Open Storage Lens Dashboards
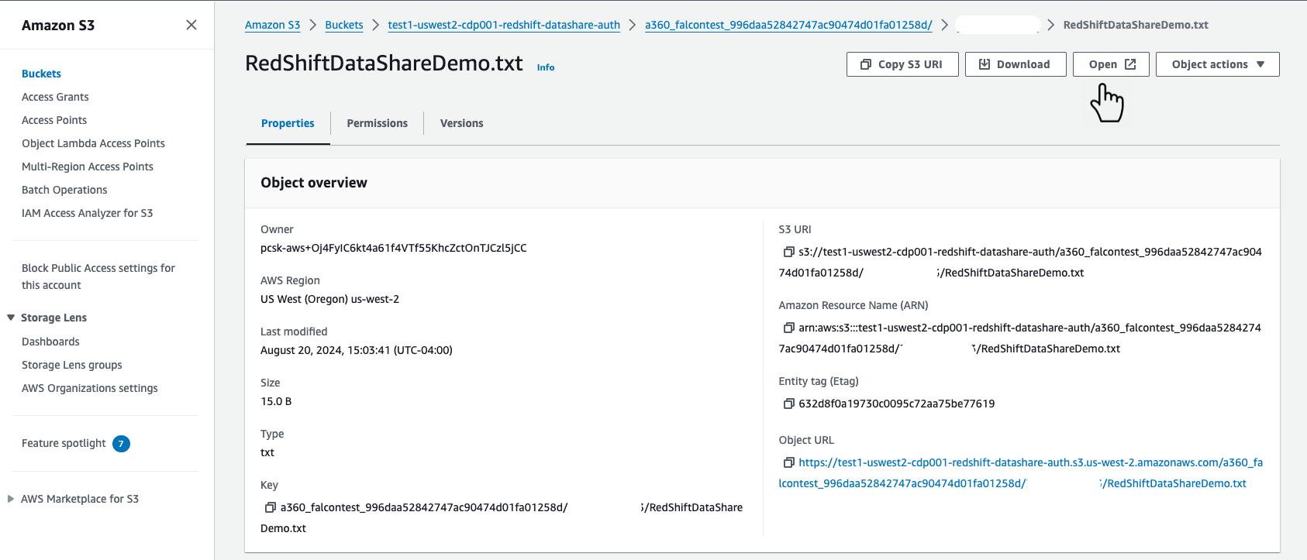The width and height of the screenshot is (1307, 560). 50,342
